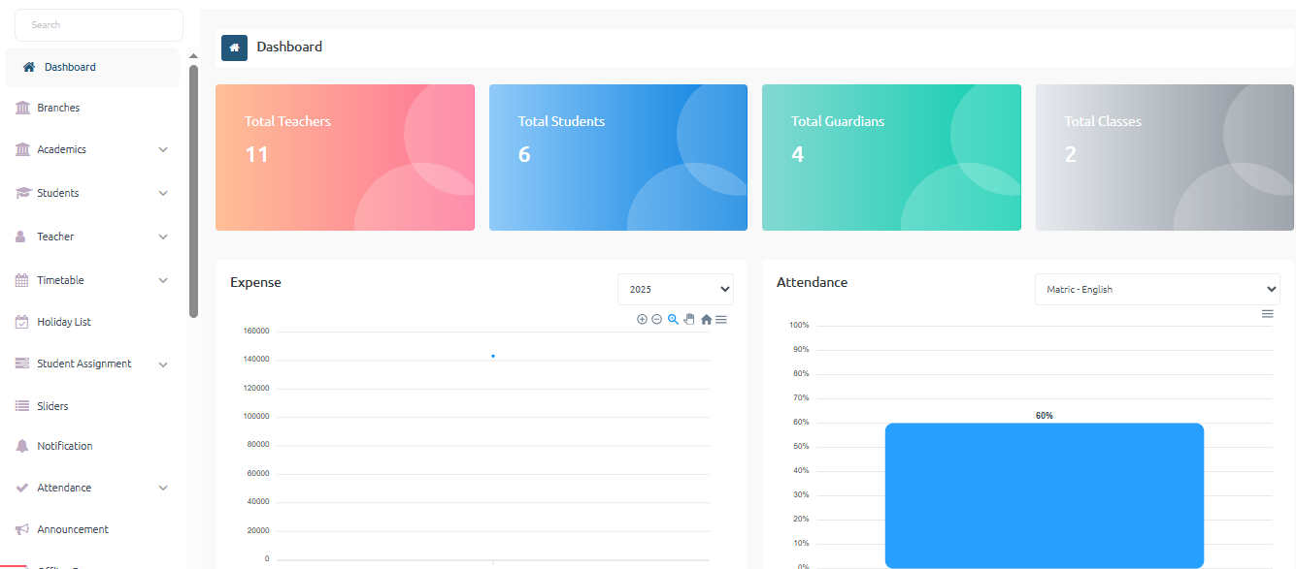This screenshot has width=1296, height=569.
Task: Click the sidebar Search field
Action: click(x=99, y=25)
